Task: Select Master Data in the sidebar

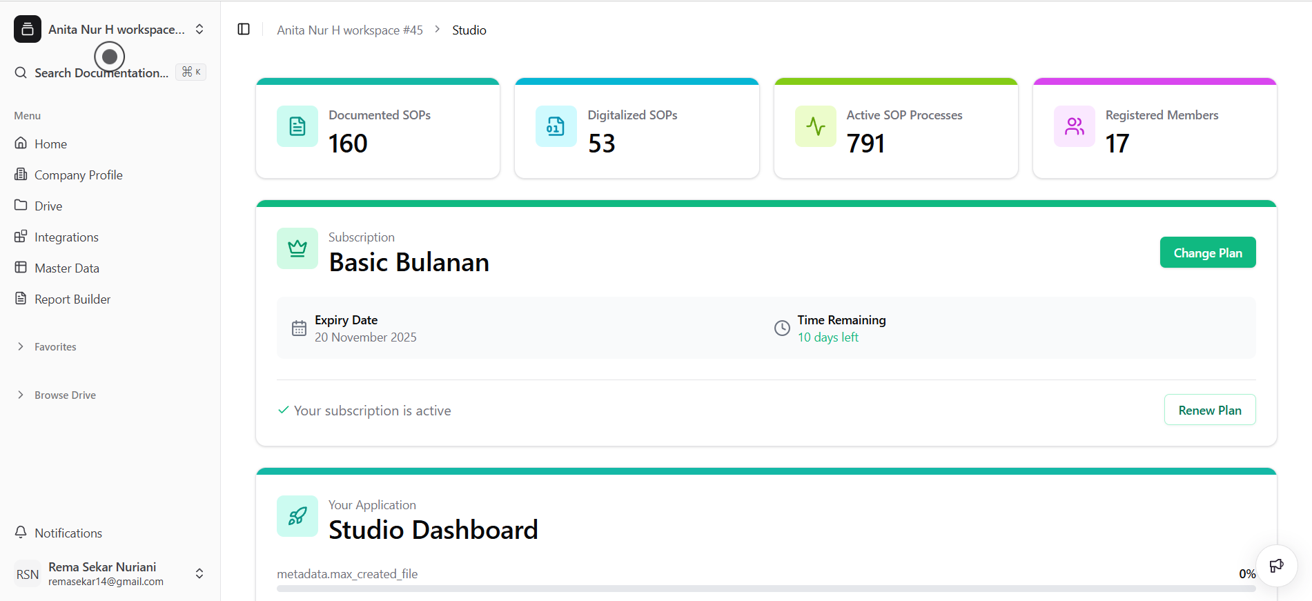Action: tap(67, 268)
